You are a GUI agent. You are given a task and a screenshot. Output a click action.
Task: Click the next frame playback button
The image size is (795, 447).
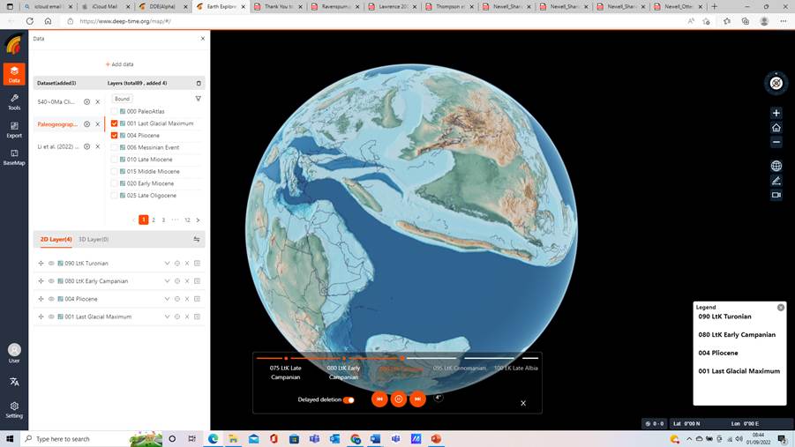click(x=417, y=399)
